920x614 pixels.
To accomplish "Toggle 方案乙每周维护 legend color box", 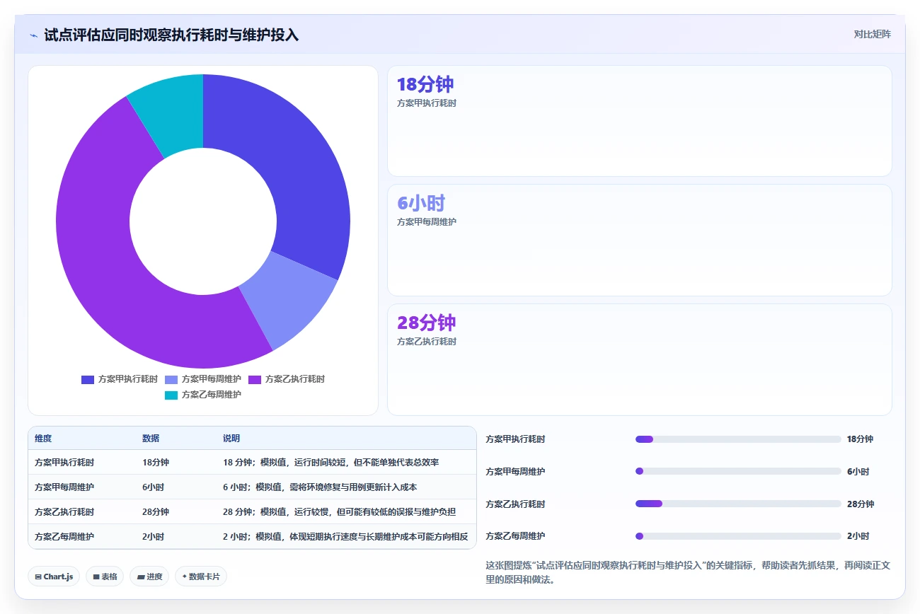I will point(171,395).
